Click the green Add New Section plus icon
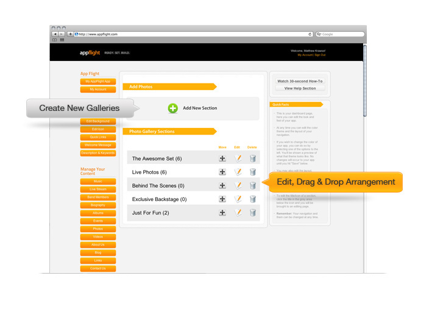This screenshot has width=446, height=329. pyautogui.click(x=172, y=108)
